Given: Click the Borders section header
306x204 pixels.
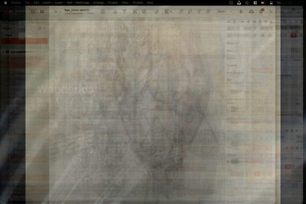Looking at the screenshot, I should pos(231,58).
